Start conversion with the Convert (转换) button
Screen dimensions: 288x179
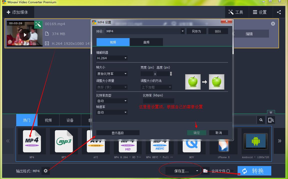point(254,171)
